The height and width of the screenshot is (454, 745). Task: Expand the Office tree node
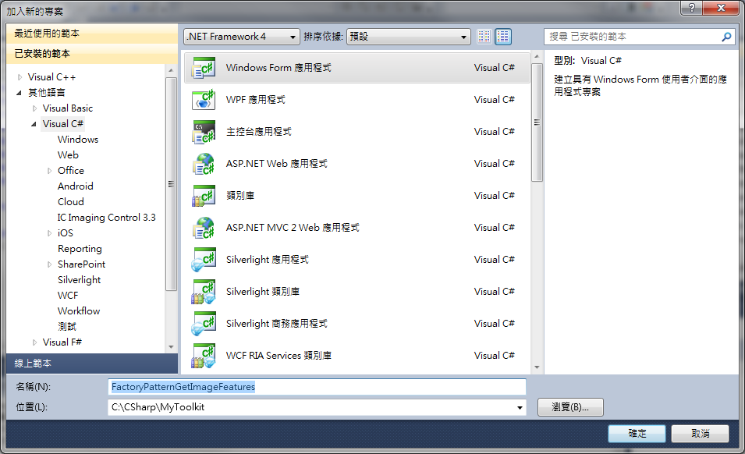coord(49,171)
